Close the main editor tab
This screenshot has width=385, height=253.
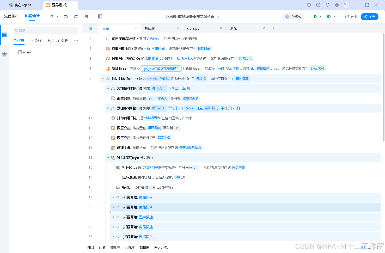click(x=136, y=28)
